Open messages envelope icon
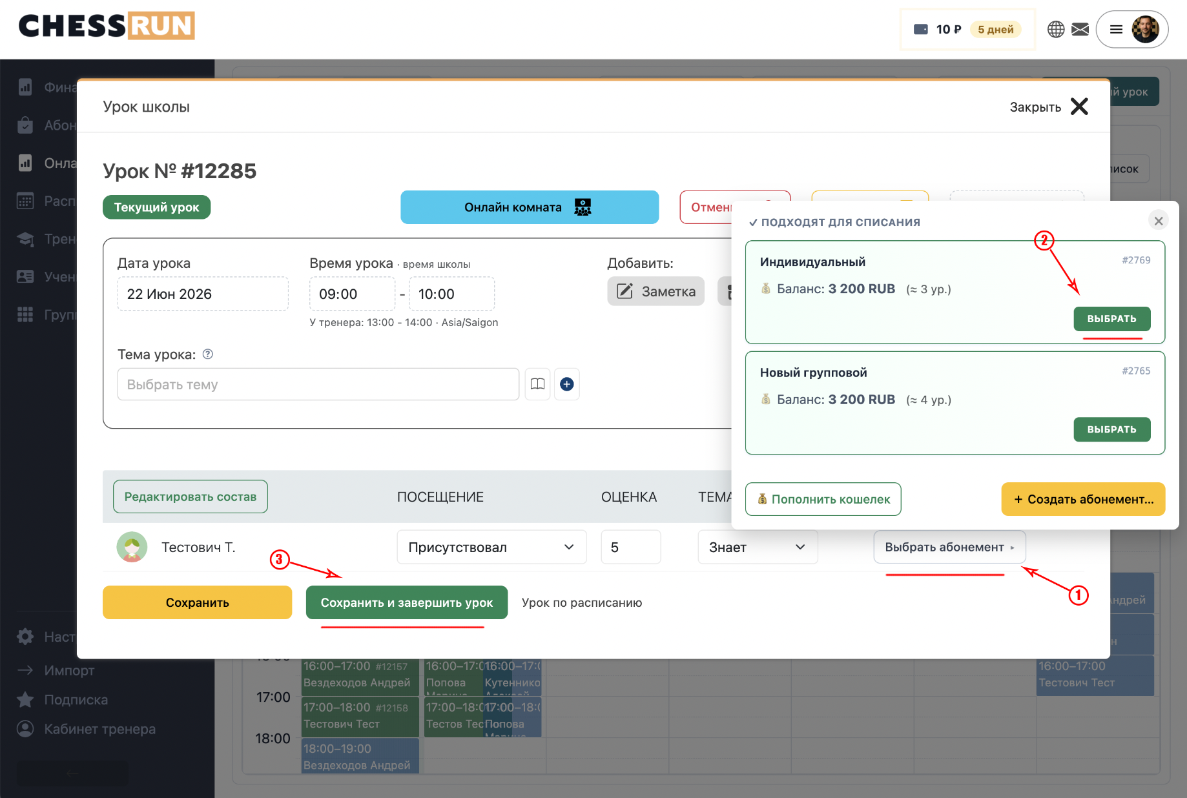This screenshot has height=798, width=1187. 1080,29
